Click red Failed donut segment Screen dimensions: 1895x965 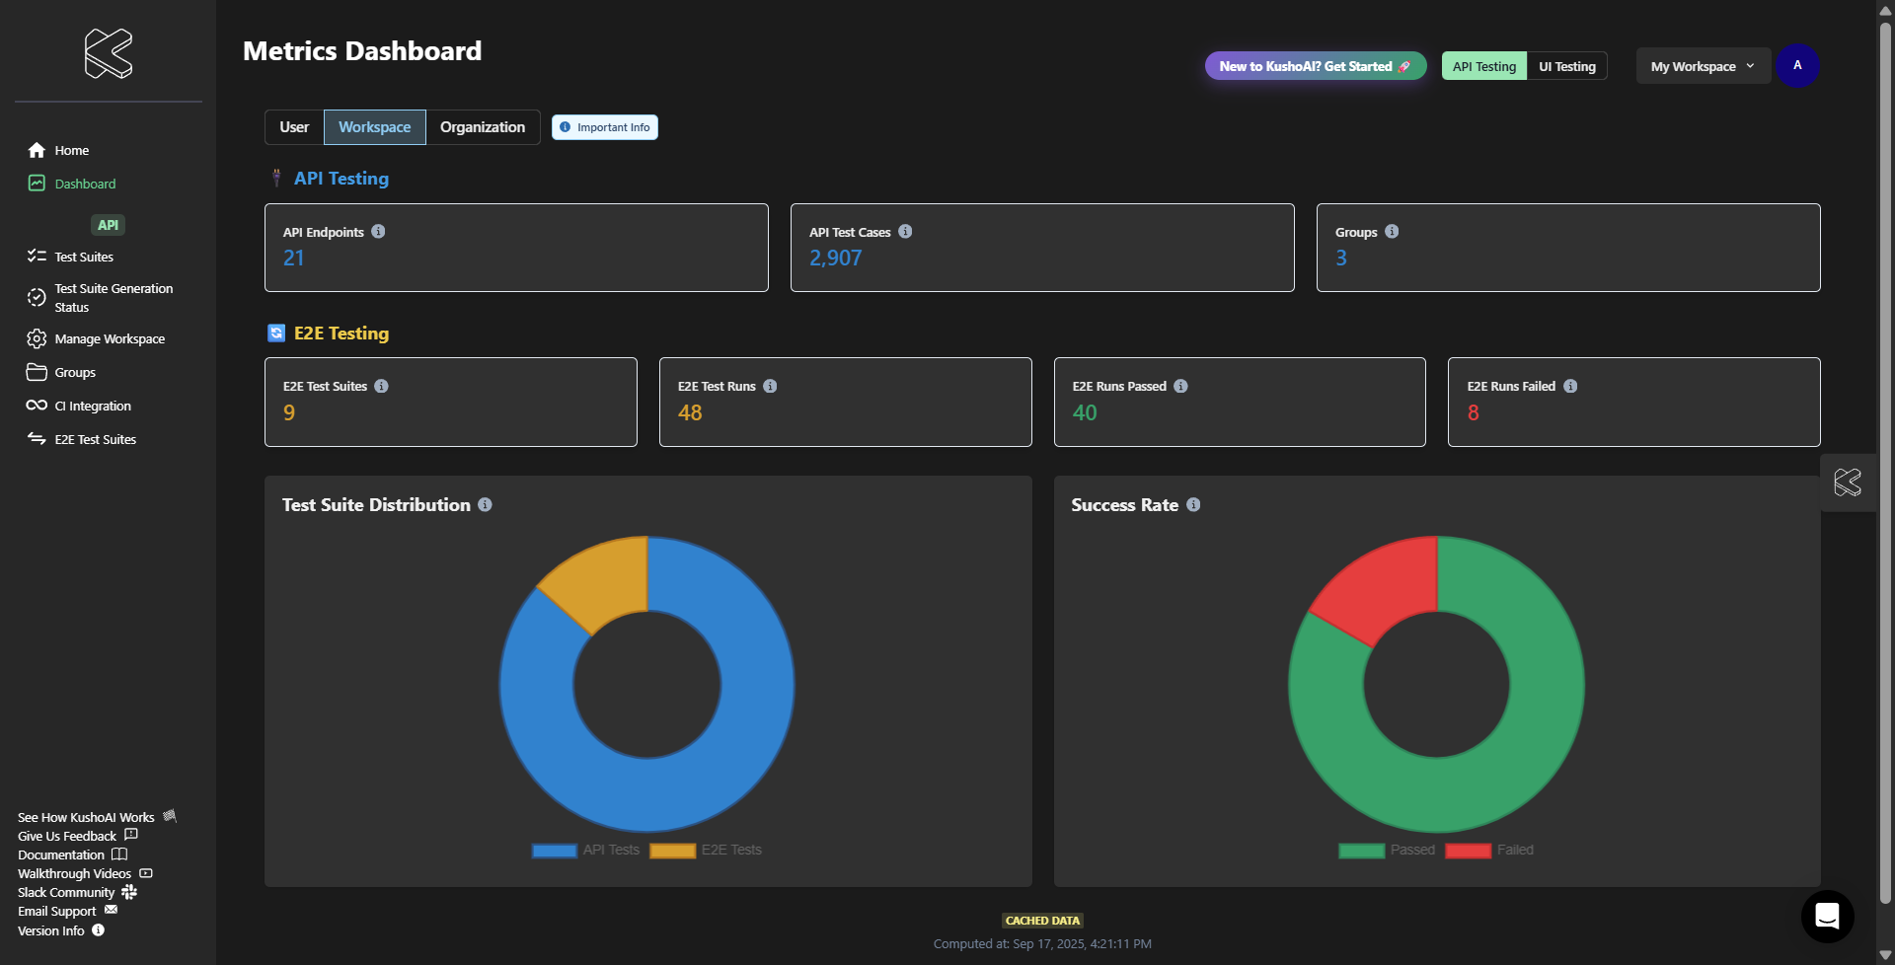[1387, 584]
